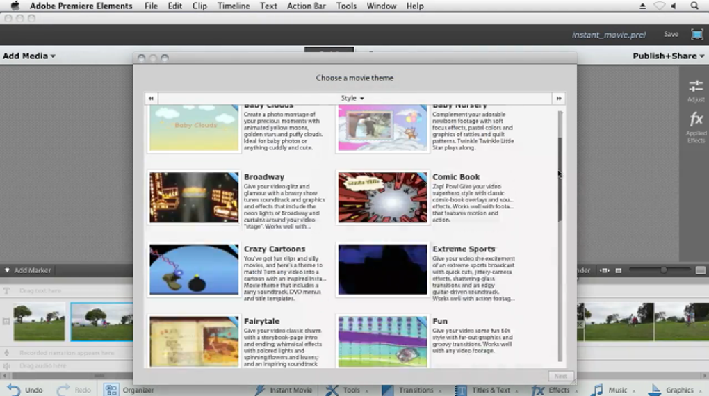Viewport: 709px width, 396px height.
Task: Select the Broadway theme thumbnail
Action: (x=194, y=197)
